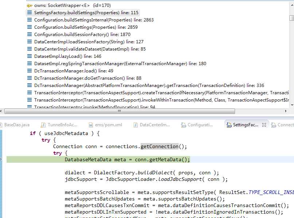294x218 pixels.
Task: Click the Java file icon on TunnelInfoAc... tab
Action: (x=43, y=125)
